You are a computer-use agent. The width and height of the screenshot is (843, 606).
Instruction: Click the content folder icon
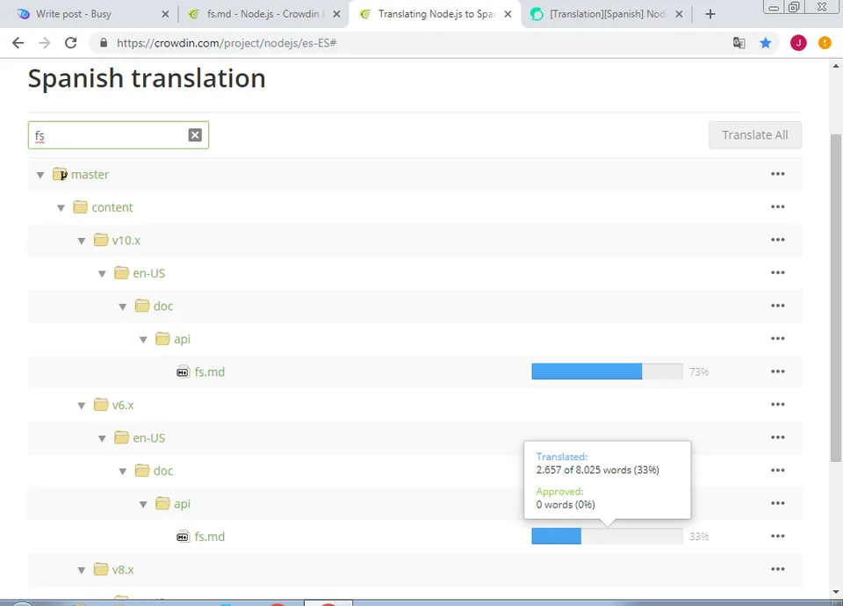[x=80, y=207]
